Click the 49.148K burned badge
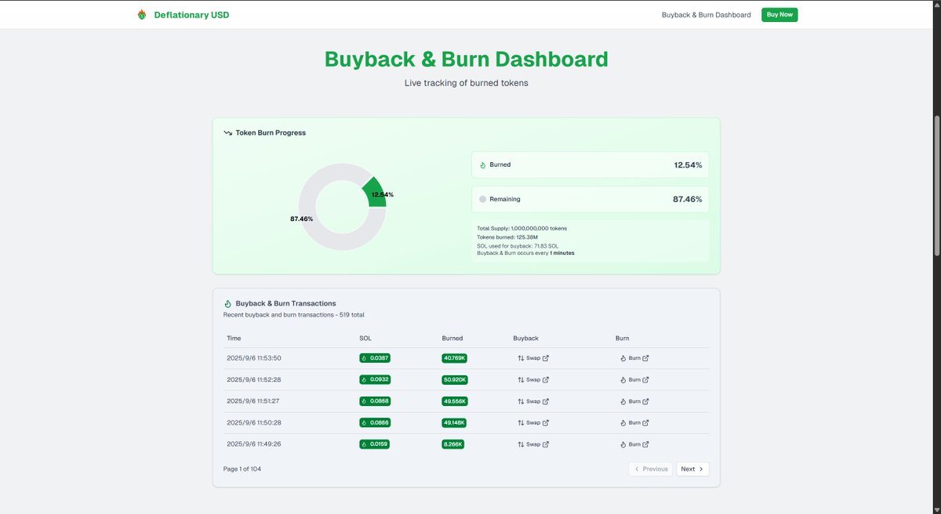Screen dimensions: 941x514 [x=455, y=422]
